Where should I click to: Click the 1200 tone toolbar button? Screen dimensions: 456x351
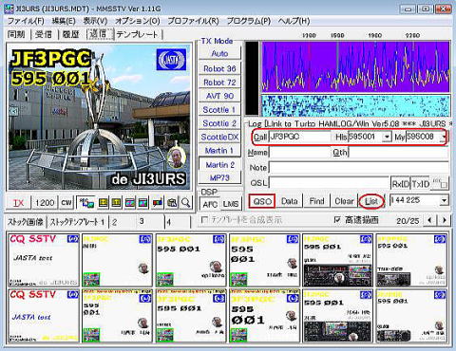(45, 202)
